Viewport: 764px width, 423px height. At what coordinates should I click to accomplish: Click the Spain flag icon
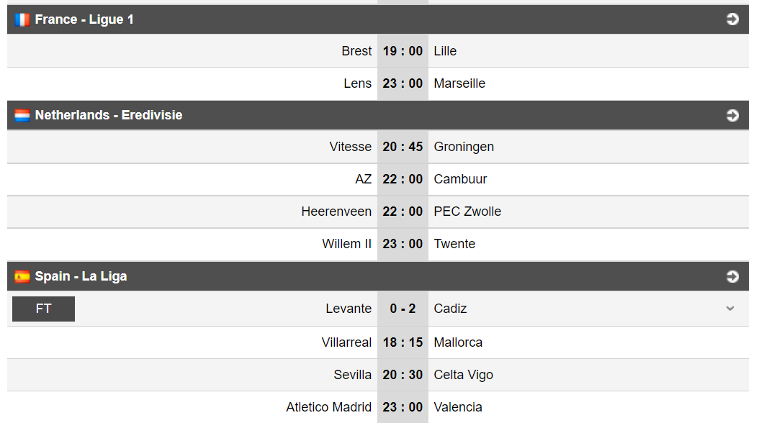click(22, 276)
